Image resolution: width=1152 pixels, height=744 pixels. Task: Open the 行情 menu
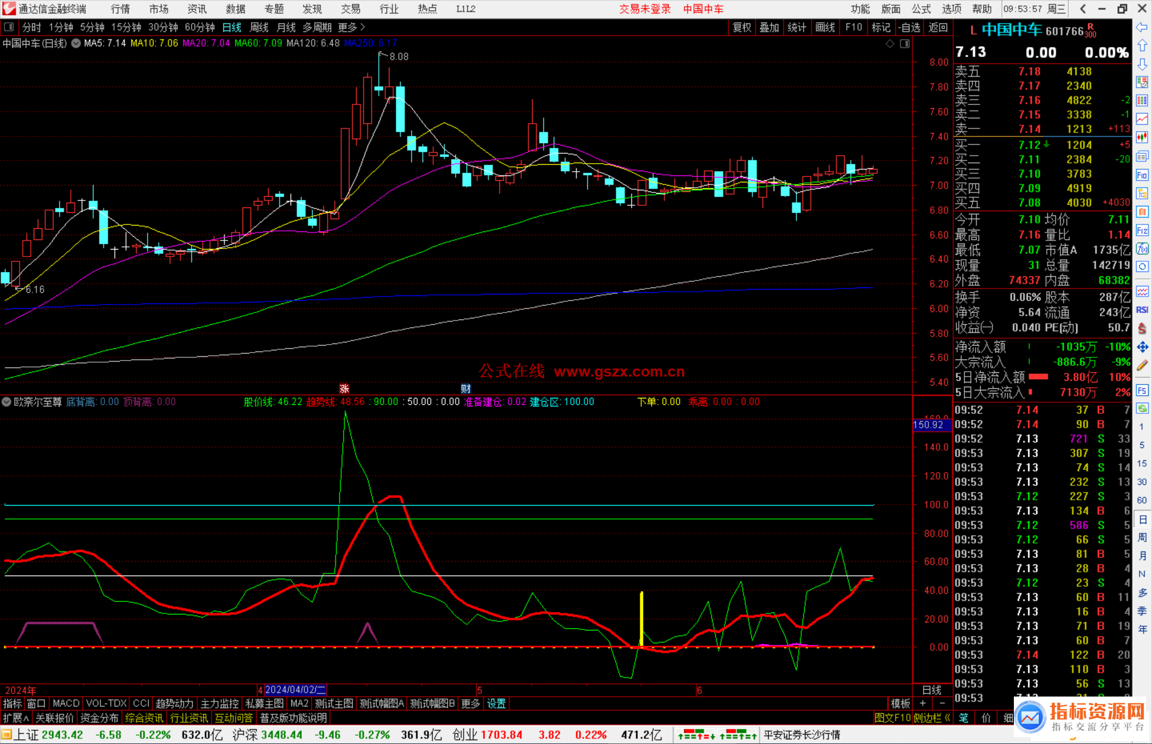click(x=120, y=9)
